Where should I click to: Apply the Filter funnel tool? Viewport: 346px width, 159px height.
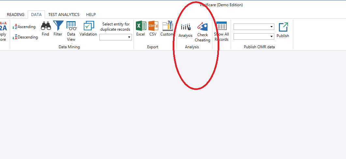pyautogui.click(x=58, y=29)
